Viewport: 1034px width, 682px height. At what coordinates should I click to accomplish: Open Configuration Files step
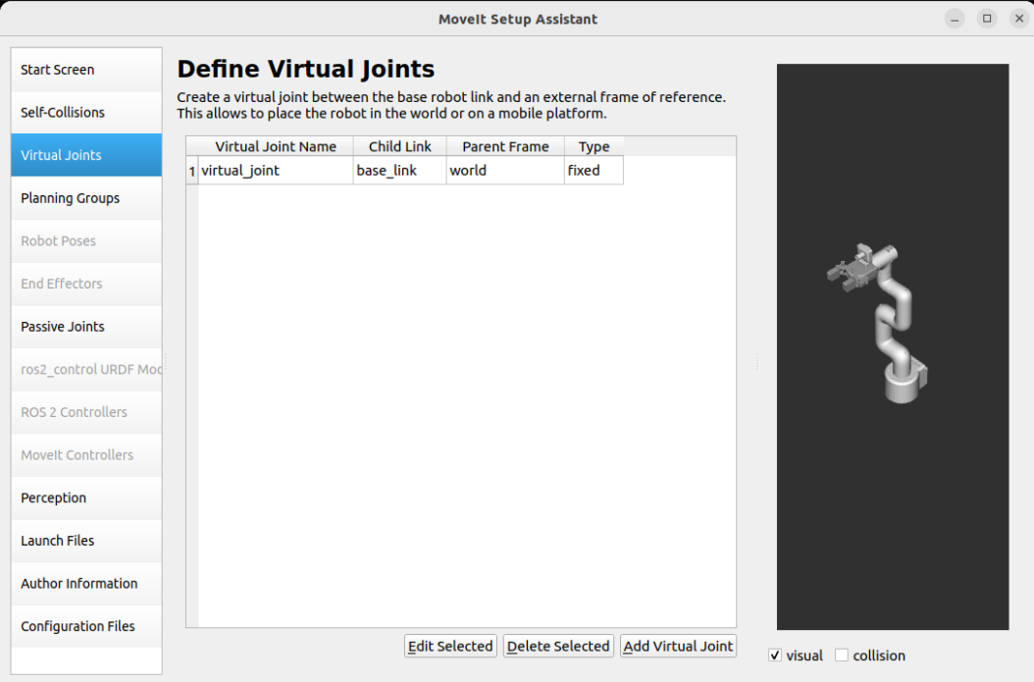[x=86, y=627]
